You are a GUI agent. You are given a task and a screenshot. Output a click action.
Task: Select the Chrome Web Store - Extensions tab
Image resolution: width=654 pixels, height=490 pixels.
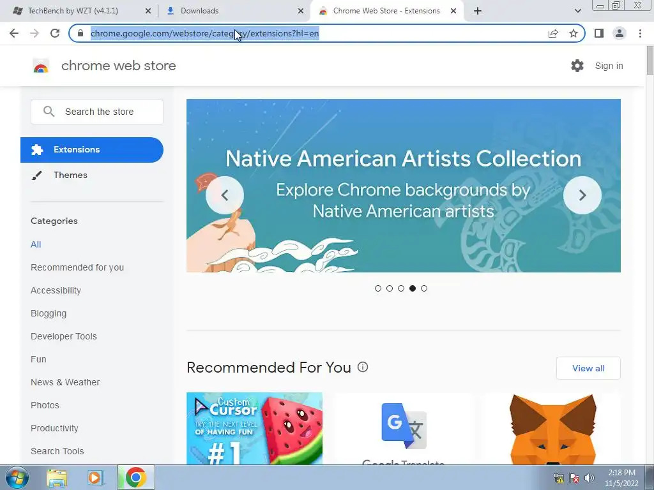[386, 11]
